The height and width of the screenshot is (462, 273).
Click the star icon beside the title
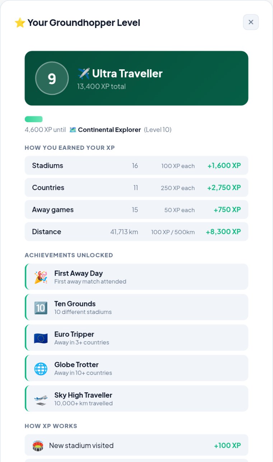(20, 23)
